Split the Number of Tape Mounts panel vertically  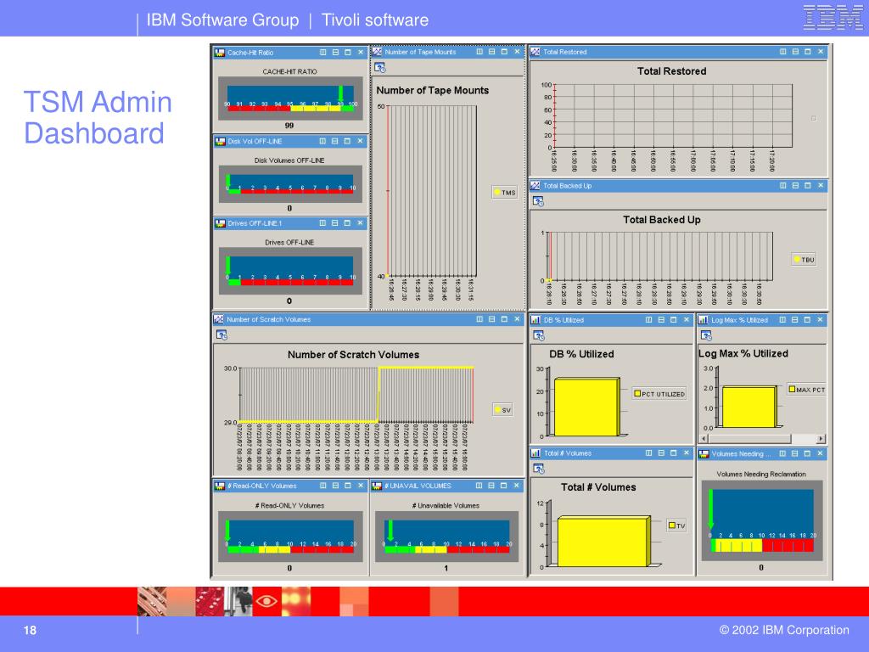click(x=479, y=52)
